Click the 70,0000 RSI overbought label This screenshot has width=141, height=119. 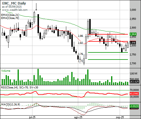click(x=134, y=90)
